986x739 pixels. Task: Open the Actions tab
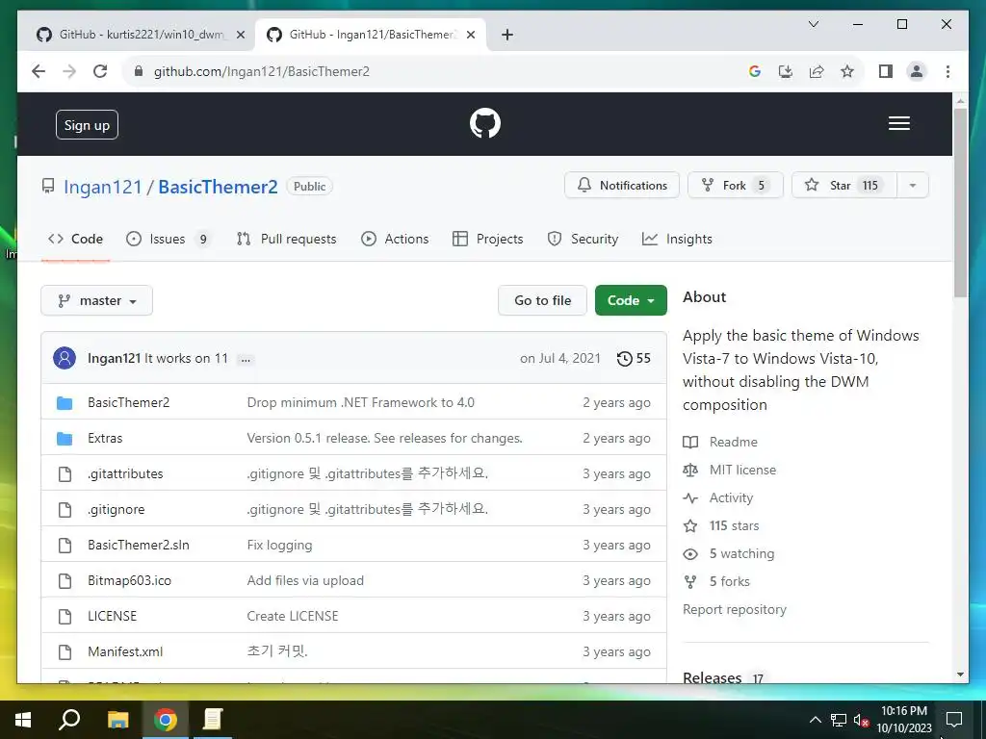click(395, 240)
